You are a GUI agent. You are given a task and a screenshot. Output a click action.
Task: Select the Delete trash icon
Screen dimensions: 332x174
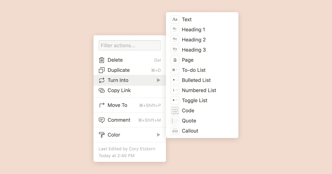pos(101,60)
